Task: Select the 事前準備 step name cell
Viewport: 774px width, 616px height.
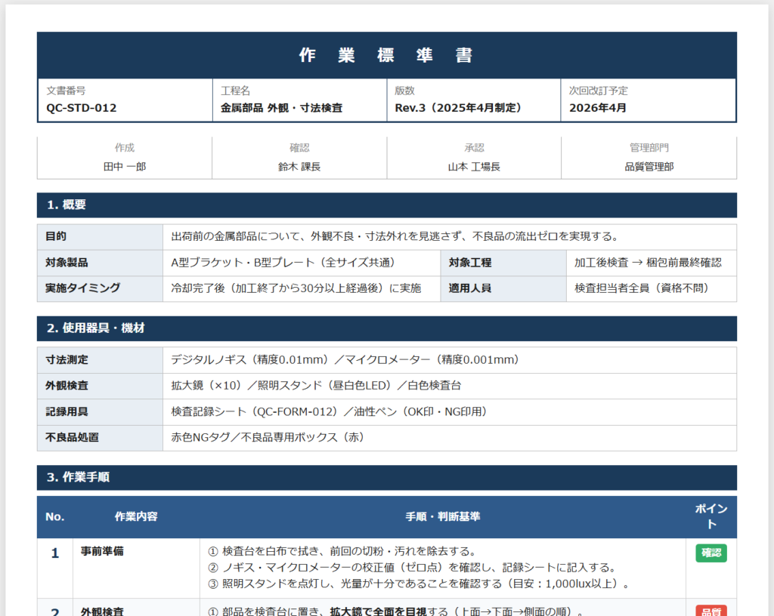Action: (x=103, y=552)
